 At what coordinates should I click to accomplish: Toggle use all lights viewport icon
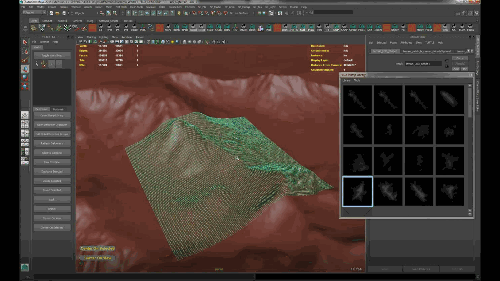click(172, 42)
